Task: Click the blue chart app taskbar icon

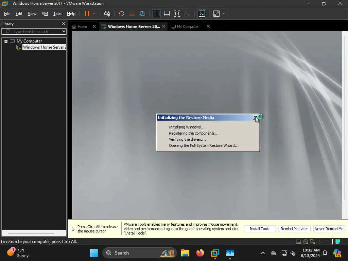Action: point(230,253)
